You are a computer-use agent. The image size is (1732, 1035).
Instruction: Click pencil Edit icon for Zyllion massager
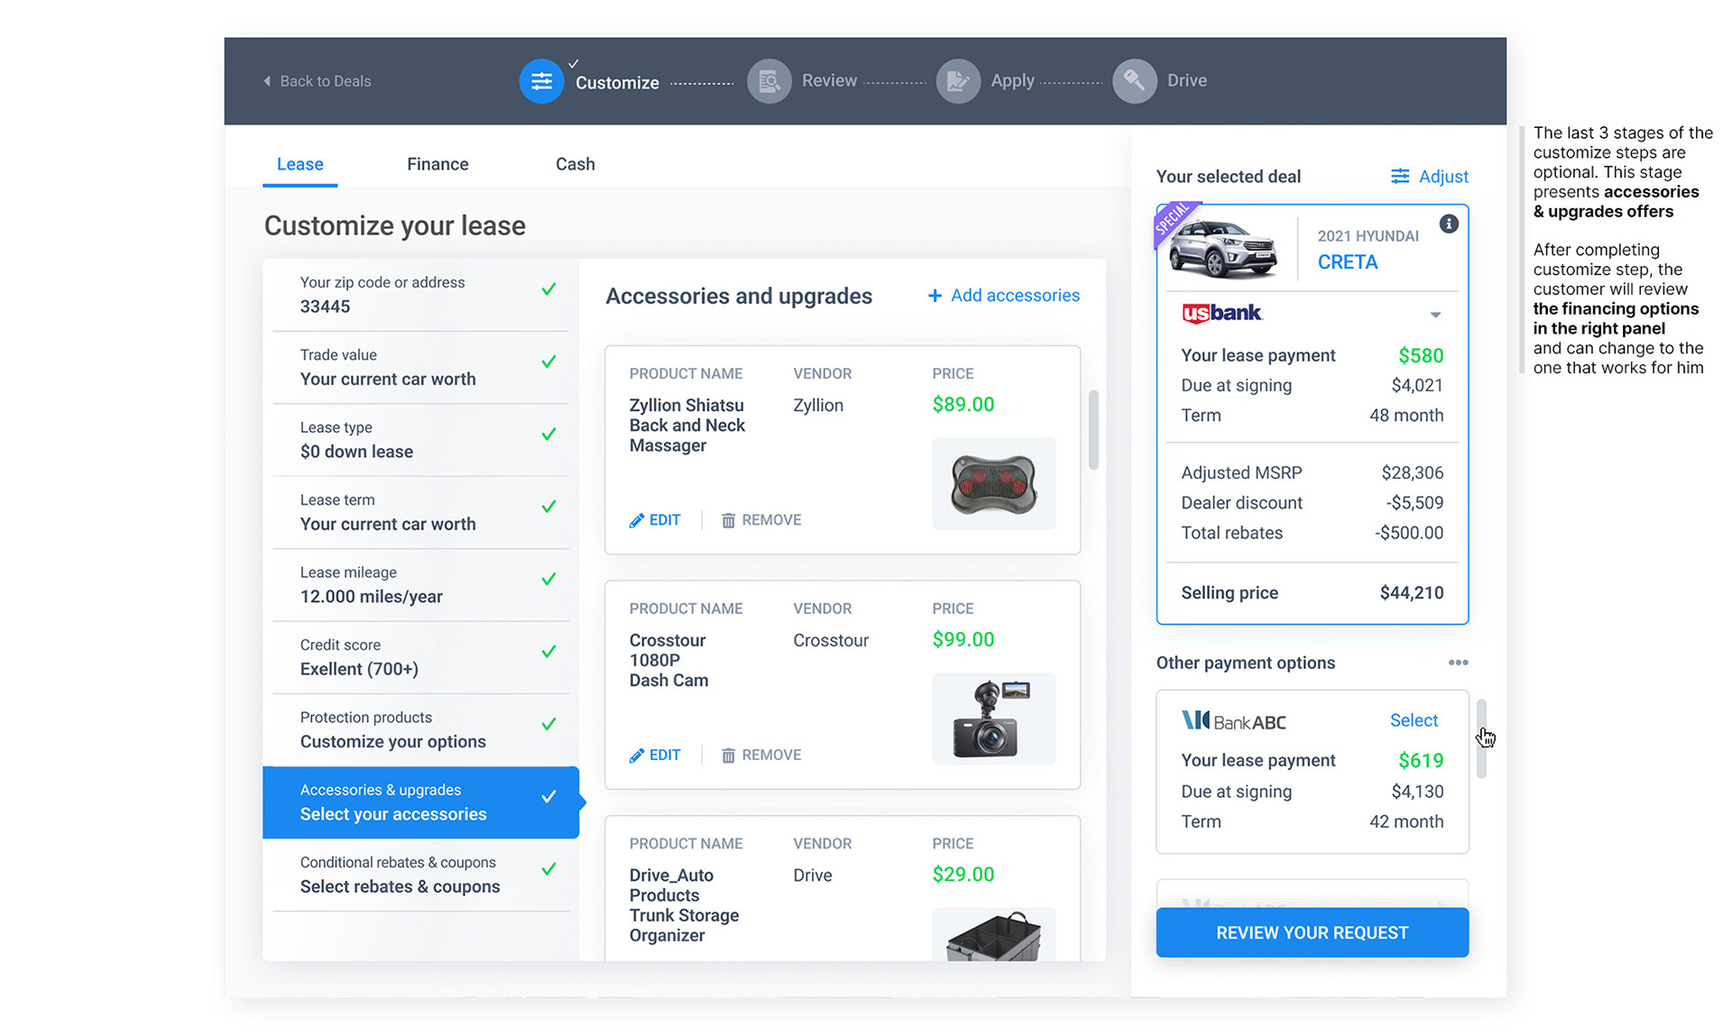[637, 520]
